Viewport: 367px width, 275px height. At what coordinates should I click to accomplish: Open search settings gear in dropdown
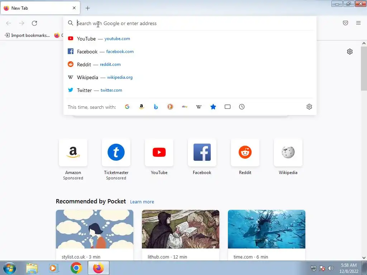[x=309, y=107]
